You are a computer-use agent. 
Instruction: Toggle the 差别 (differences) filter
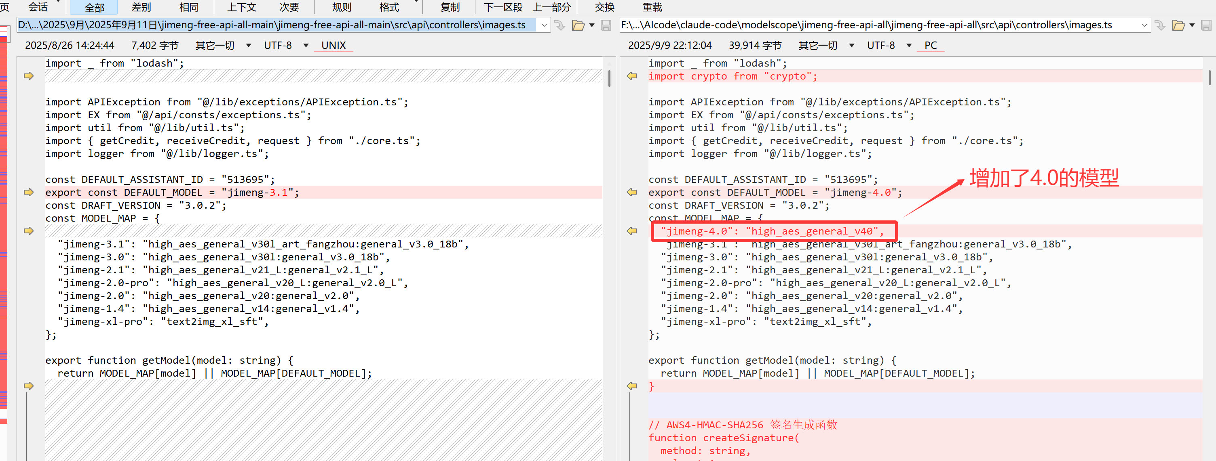point(141,7)
